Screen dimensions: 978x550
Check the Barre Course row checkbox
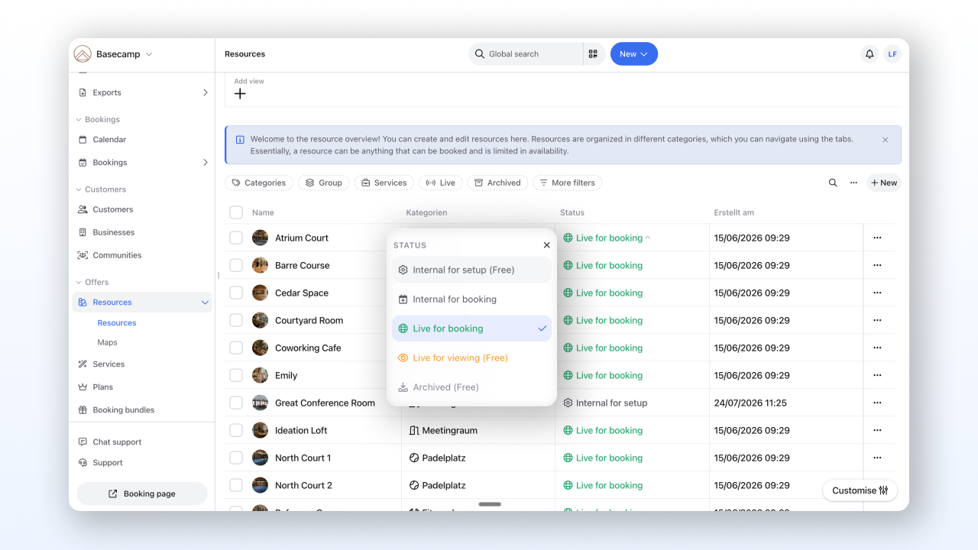tap(236, 265)
